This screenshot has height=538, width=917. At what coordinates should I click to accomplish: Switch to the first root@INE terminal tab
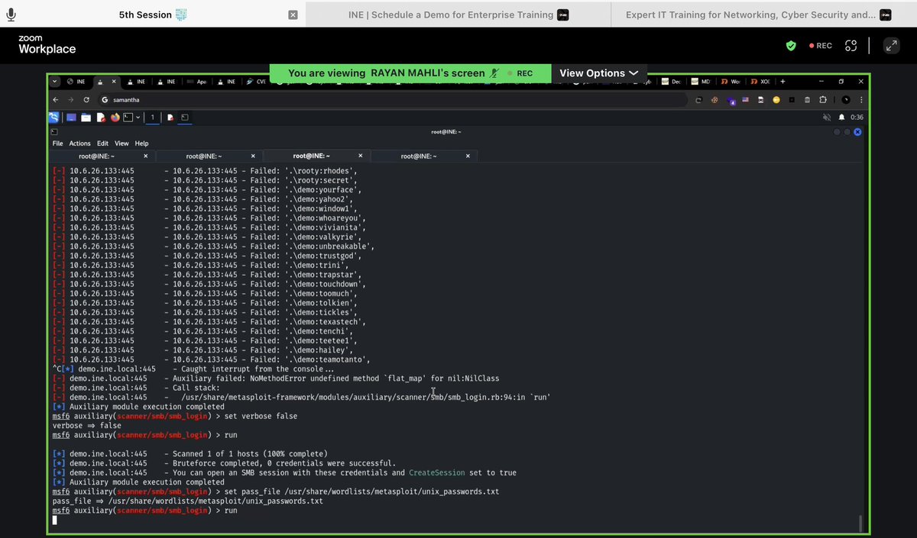click(x=96, y=156)
